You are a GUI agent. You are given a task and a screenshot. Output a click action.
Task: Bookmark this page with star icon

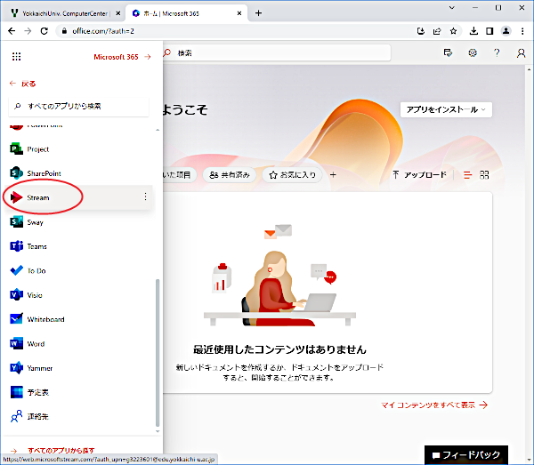pos(453,31)
